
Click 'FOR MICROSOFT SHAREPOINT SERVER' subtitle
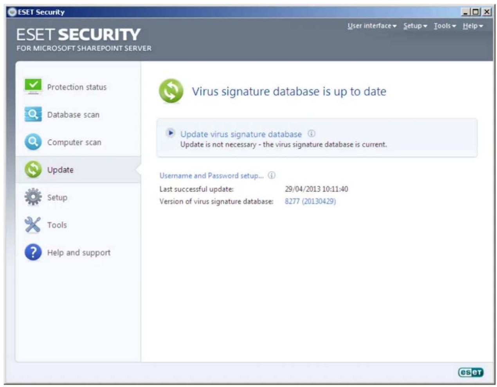(84, 48)
